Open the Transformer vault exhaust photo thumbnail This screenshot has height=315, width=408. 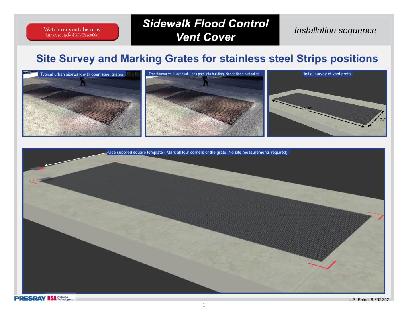tap(204, 103)
